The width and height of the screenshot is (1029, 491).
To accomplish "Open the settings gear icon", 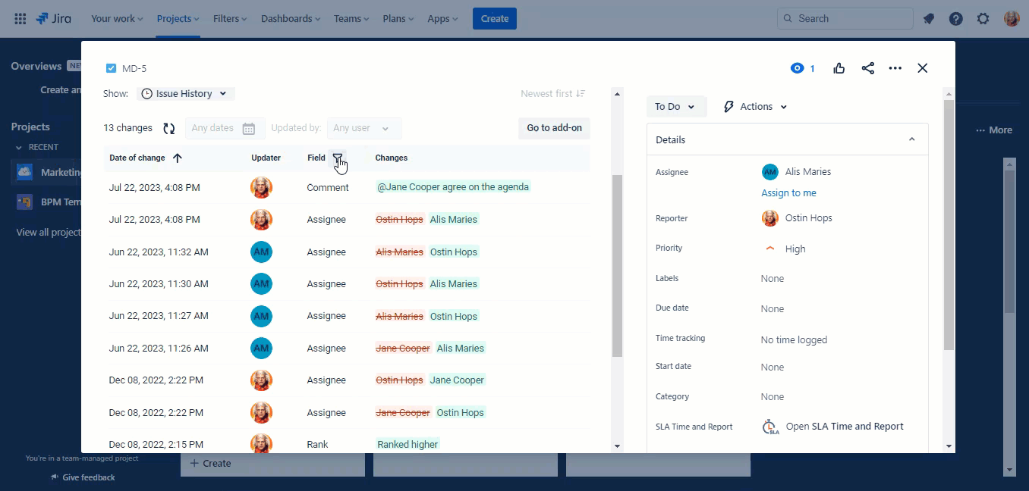I will (983, 19).
